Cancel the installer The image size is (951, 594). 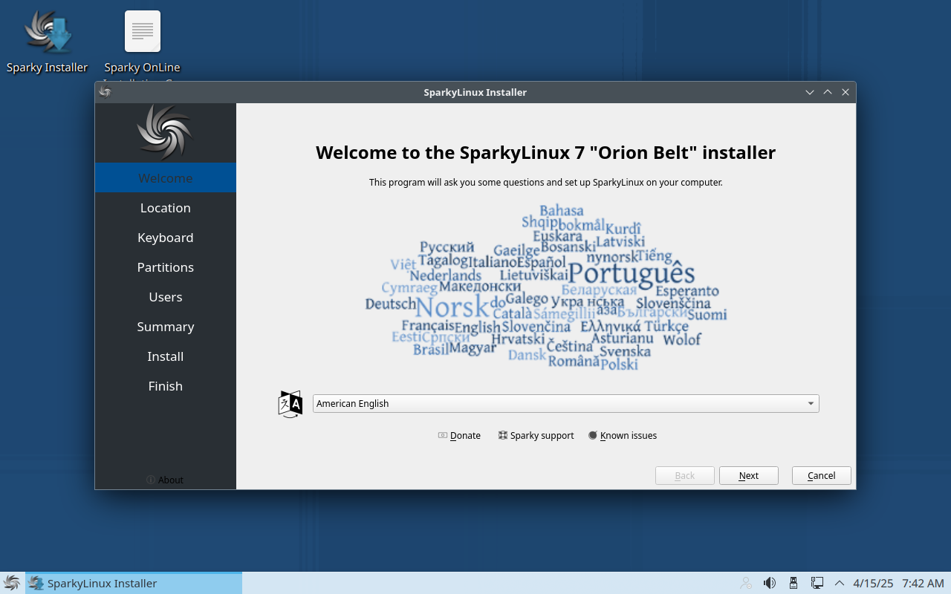tap(822, 475)
